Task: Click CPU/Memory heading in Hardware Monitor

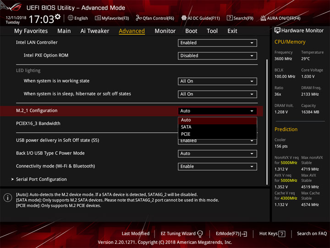Action: (290, 42)
